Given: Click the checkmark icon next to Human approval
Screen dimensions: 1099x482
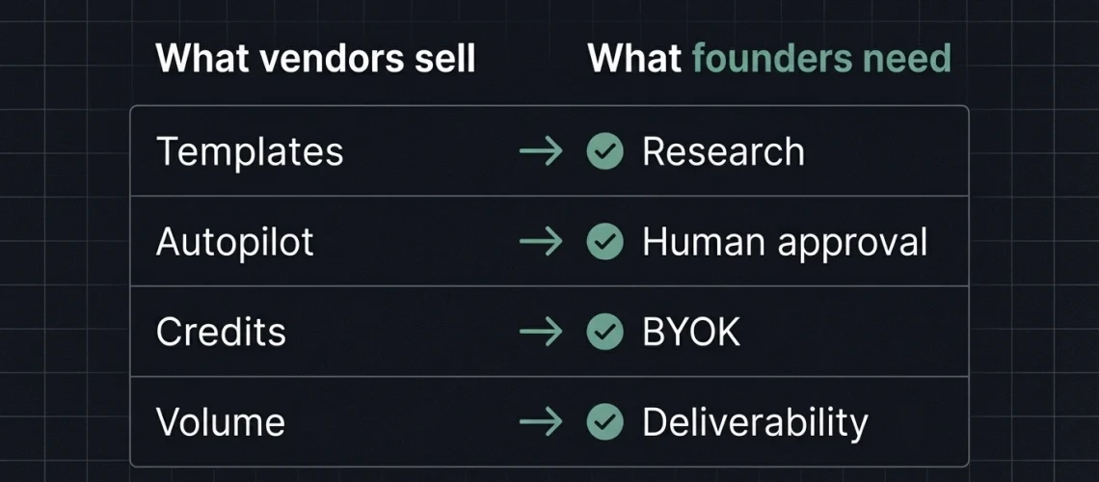Looking at the screenshot, I should coord(604,241).
